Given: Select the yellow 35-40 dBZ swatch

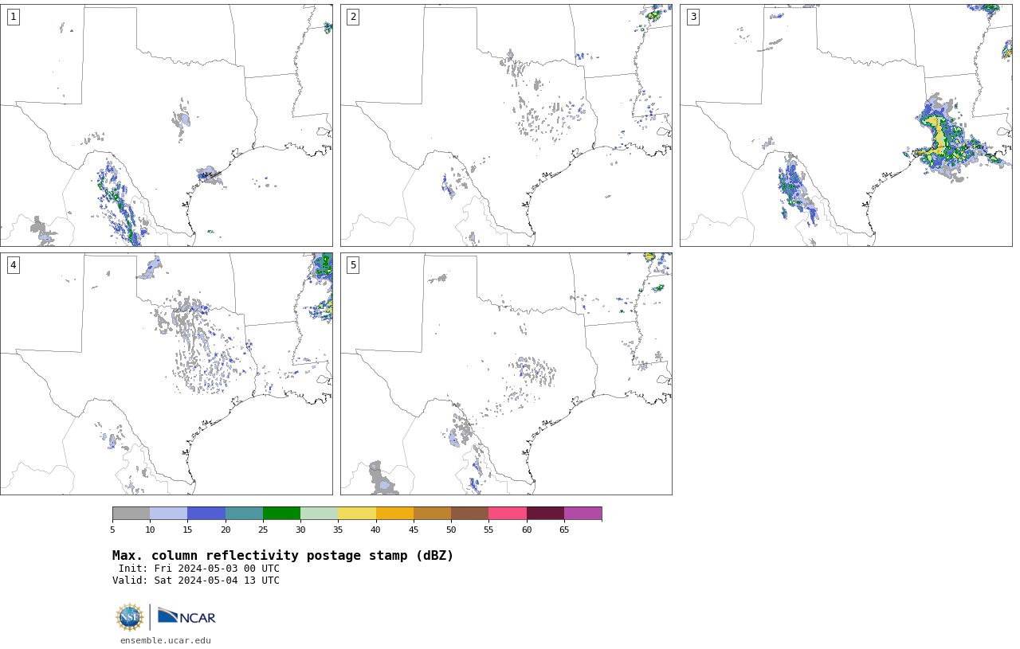Looking at the screenshot, I should tap(357, 513).
